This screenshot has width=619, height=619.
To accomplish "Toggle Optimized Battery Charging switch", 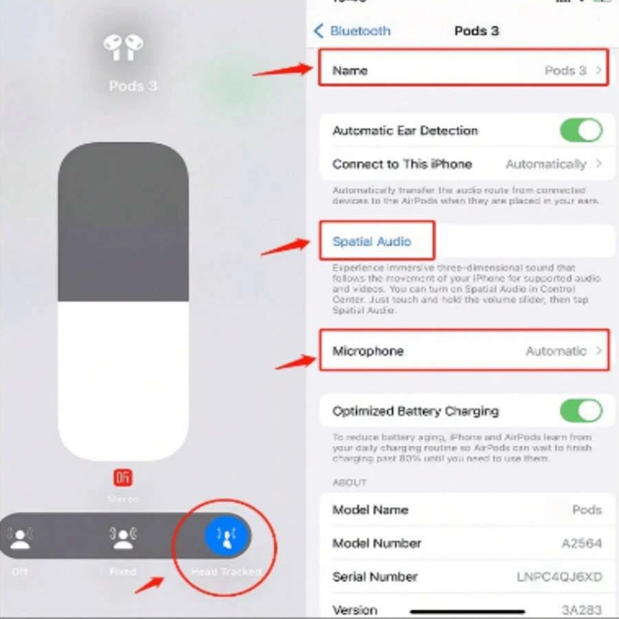I will pyautogui.click(x=581, y=411).
